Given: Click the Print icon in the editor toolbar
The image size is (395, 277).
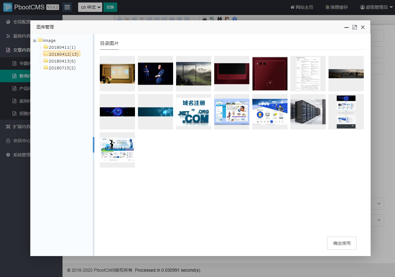Looking at the screenshot, I should click(204, 19).
